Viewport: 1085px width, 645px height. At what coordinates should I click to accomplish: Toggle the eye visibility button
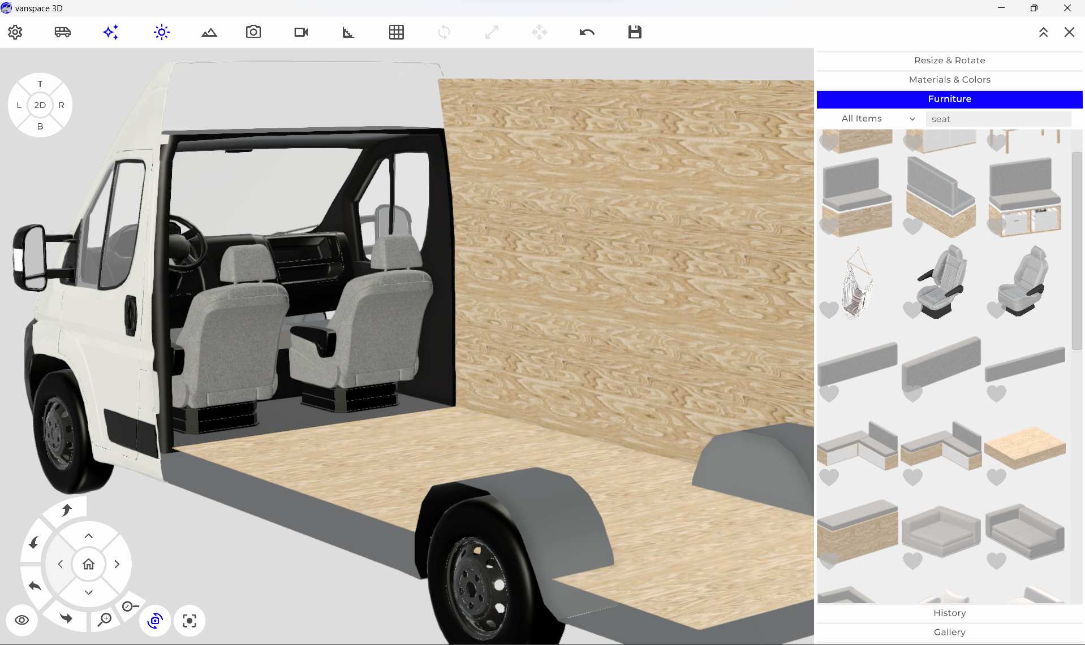(x=22, y=620)
